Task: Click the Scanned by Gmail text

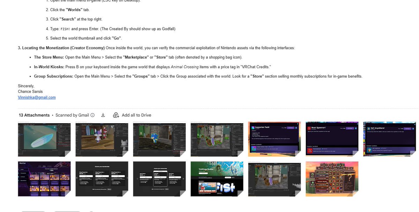Action: tap(72, 115)
